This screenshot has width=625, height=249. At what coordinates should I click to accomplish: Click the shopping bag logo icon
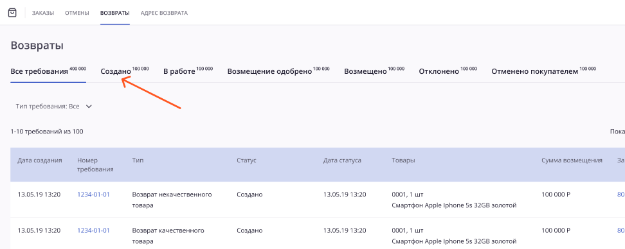[x=13, y=13]
